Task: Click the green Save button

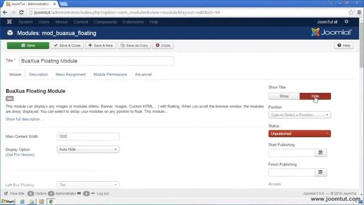Action: (28, 46)
